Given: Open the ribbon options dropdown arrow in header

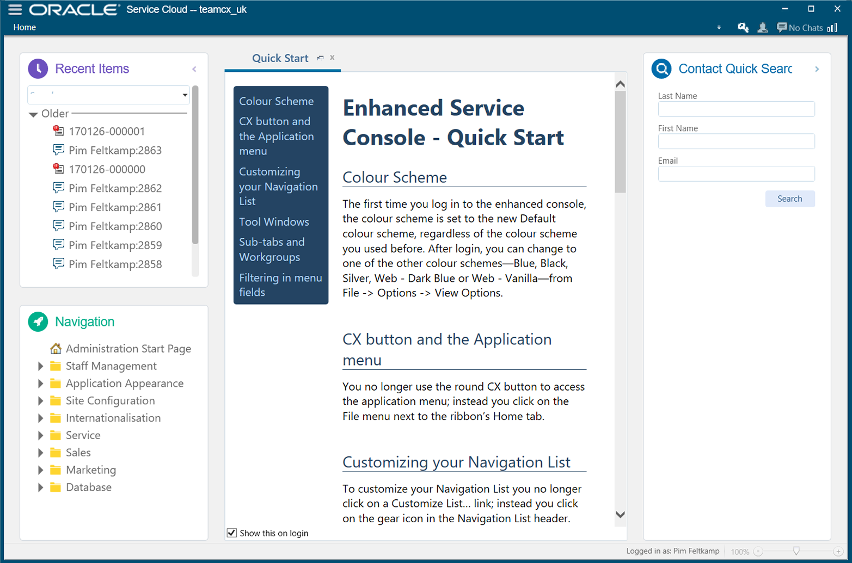Looking at the screenshot, I should 719,28.
